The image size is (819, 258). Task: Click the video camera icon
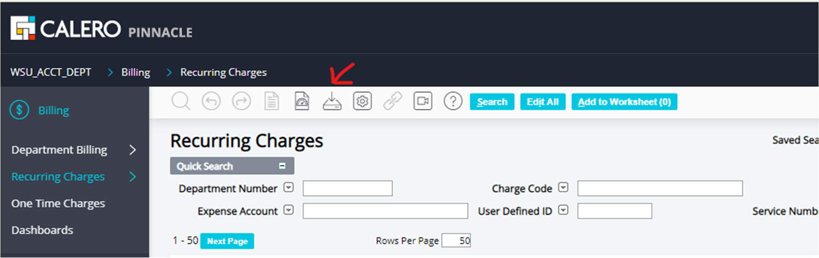423,102
